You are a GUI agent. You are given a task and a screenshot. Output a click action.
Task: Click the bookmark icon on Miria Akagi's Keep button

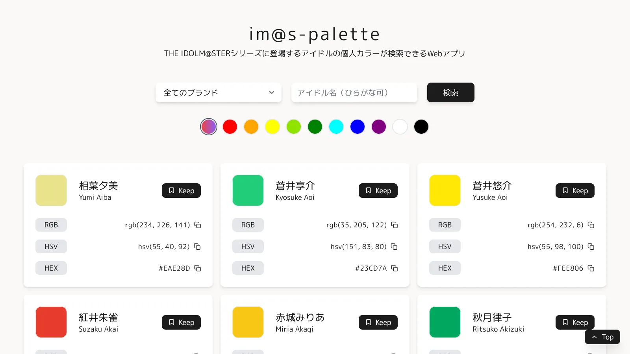[x=368, y=322]
